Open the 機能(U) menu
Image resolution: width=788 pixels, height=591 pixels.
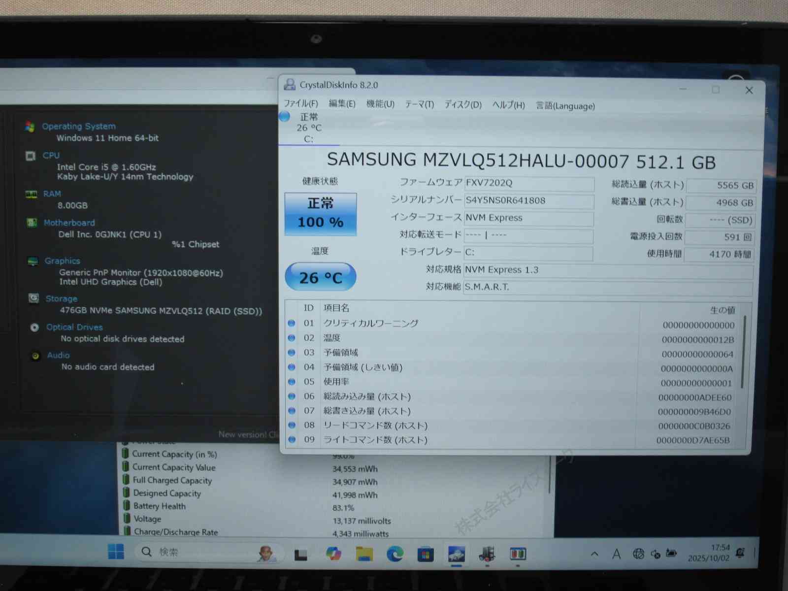click(380, 104)
